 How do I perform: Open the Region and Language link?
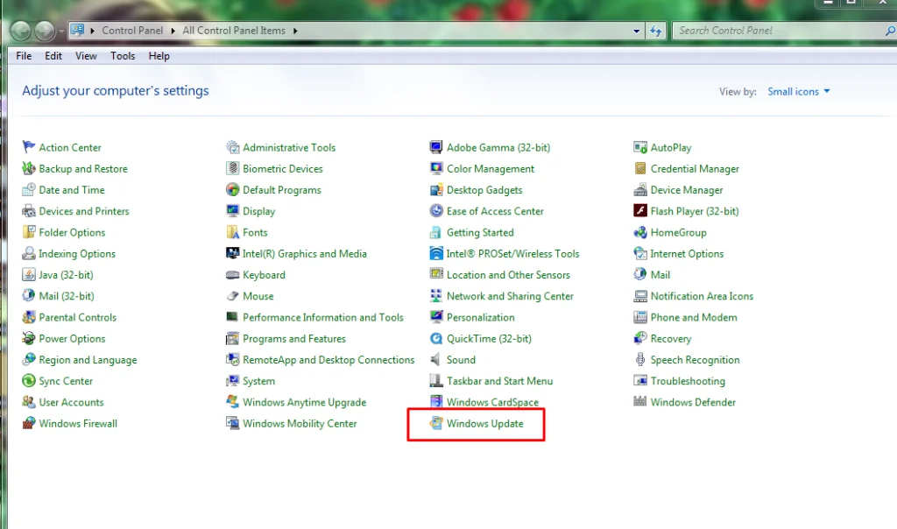pyautogui.click(x=88, y=360)
